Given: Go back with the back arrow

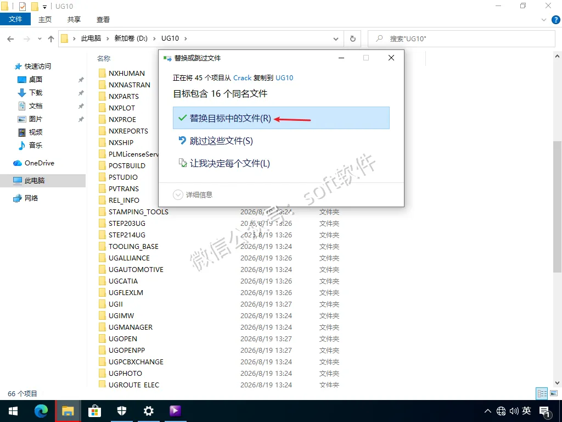Looking at the screenshot, I should (10, 39).
